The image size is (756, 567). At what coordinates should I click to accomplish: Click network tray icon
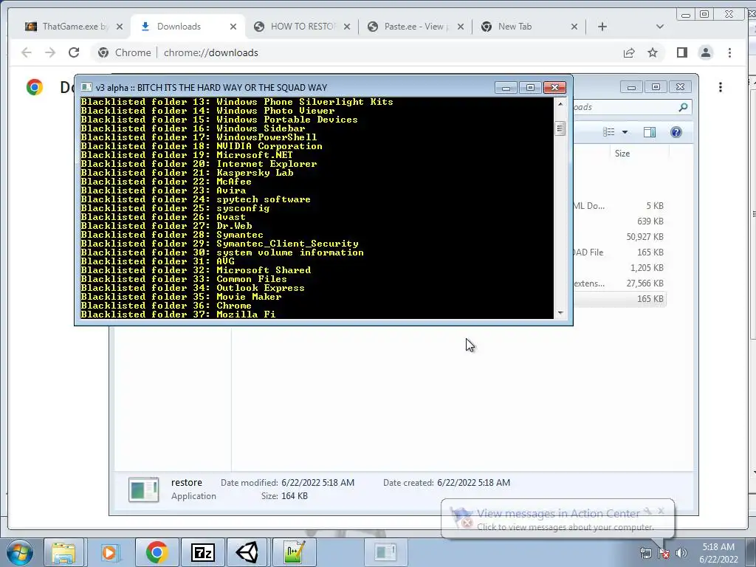tap(646, 553)
